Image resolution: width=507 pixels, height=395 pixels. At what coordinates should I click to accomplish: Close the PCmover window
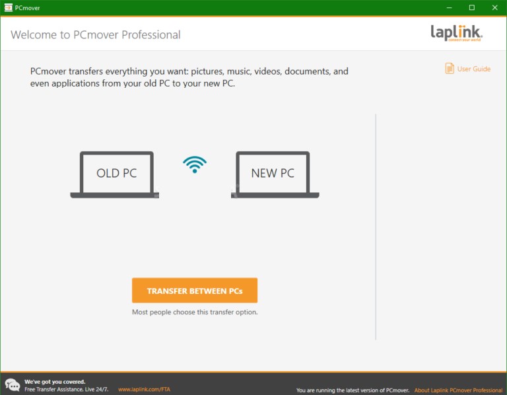(x=494, y=7)
